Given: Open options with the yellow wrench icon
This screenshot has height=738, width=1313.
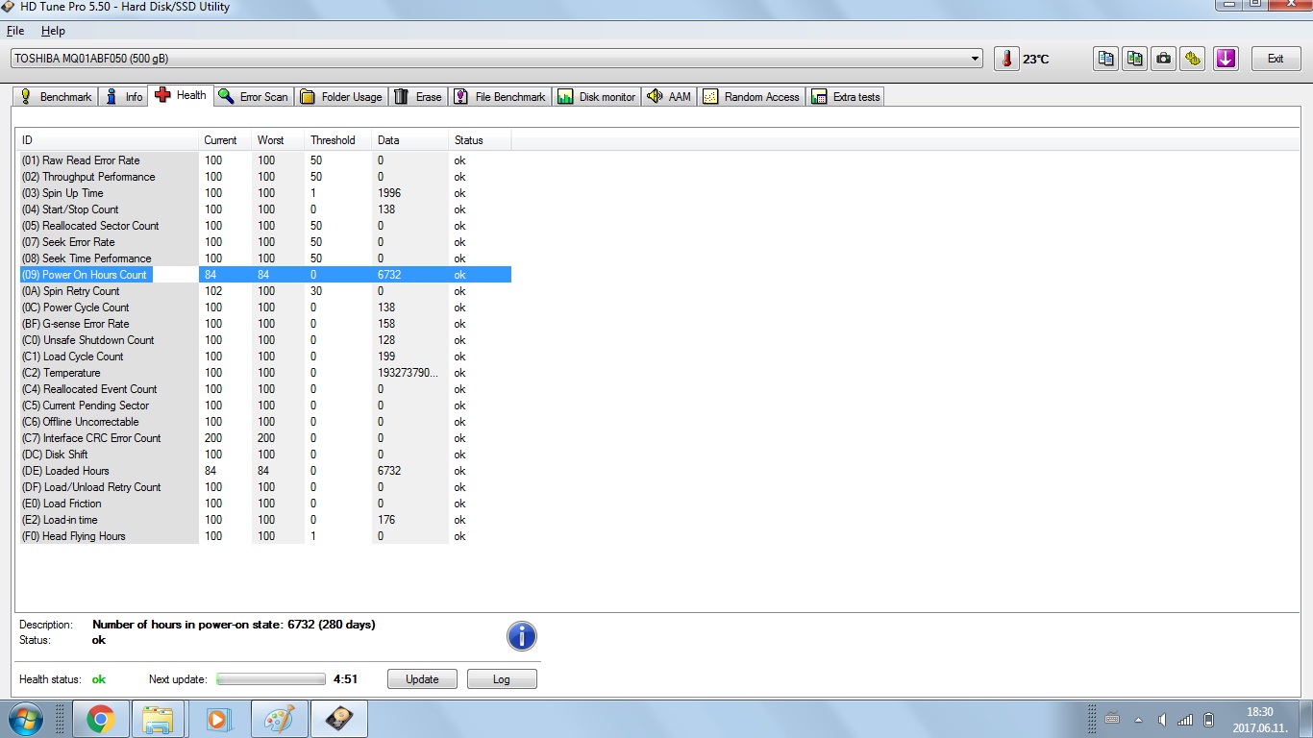Looking at the screenshot, I should (1193, 59).
